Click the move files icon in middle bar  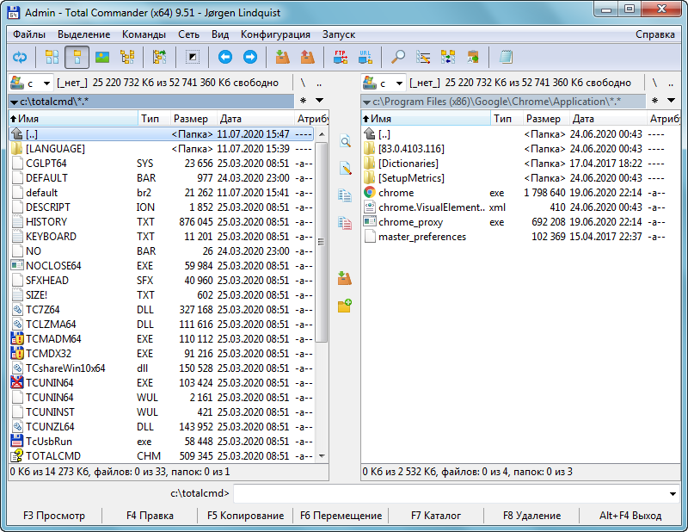(345, 223)
